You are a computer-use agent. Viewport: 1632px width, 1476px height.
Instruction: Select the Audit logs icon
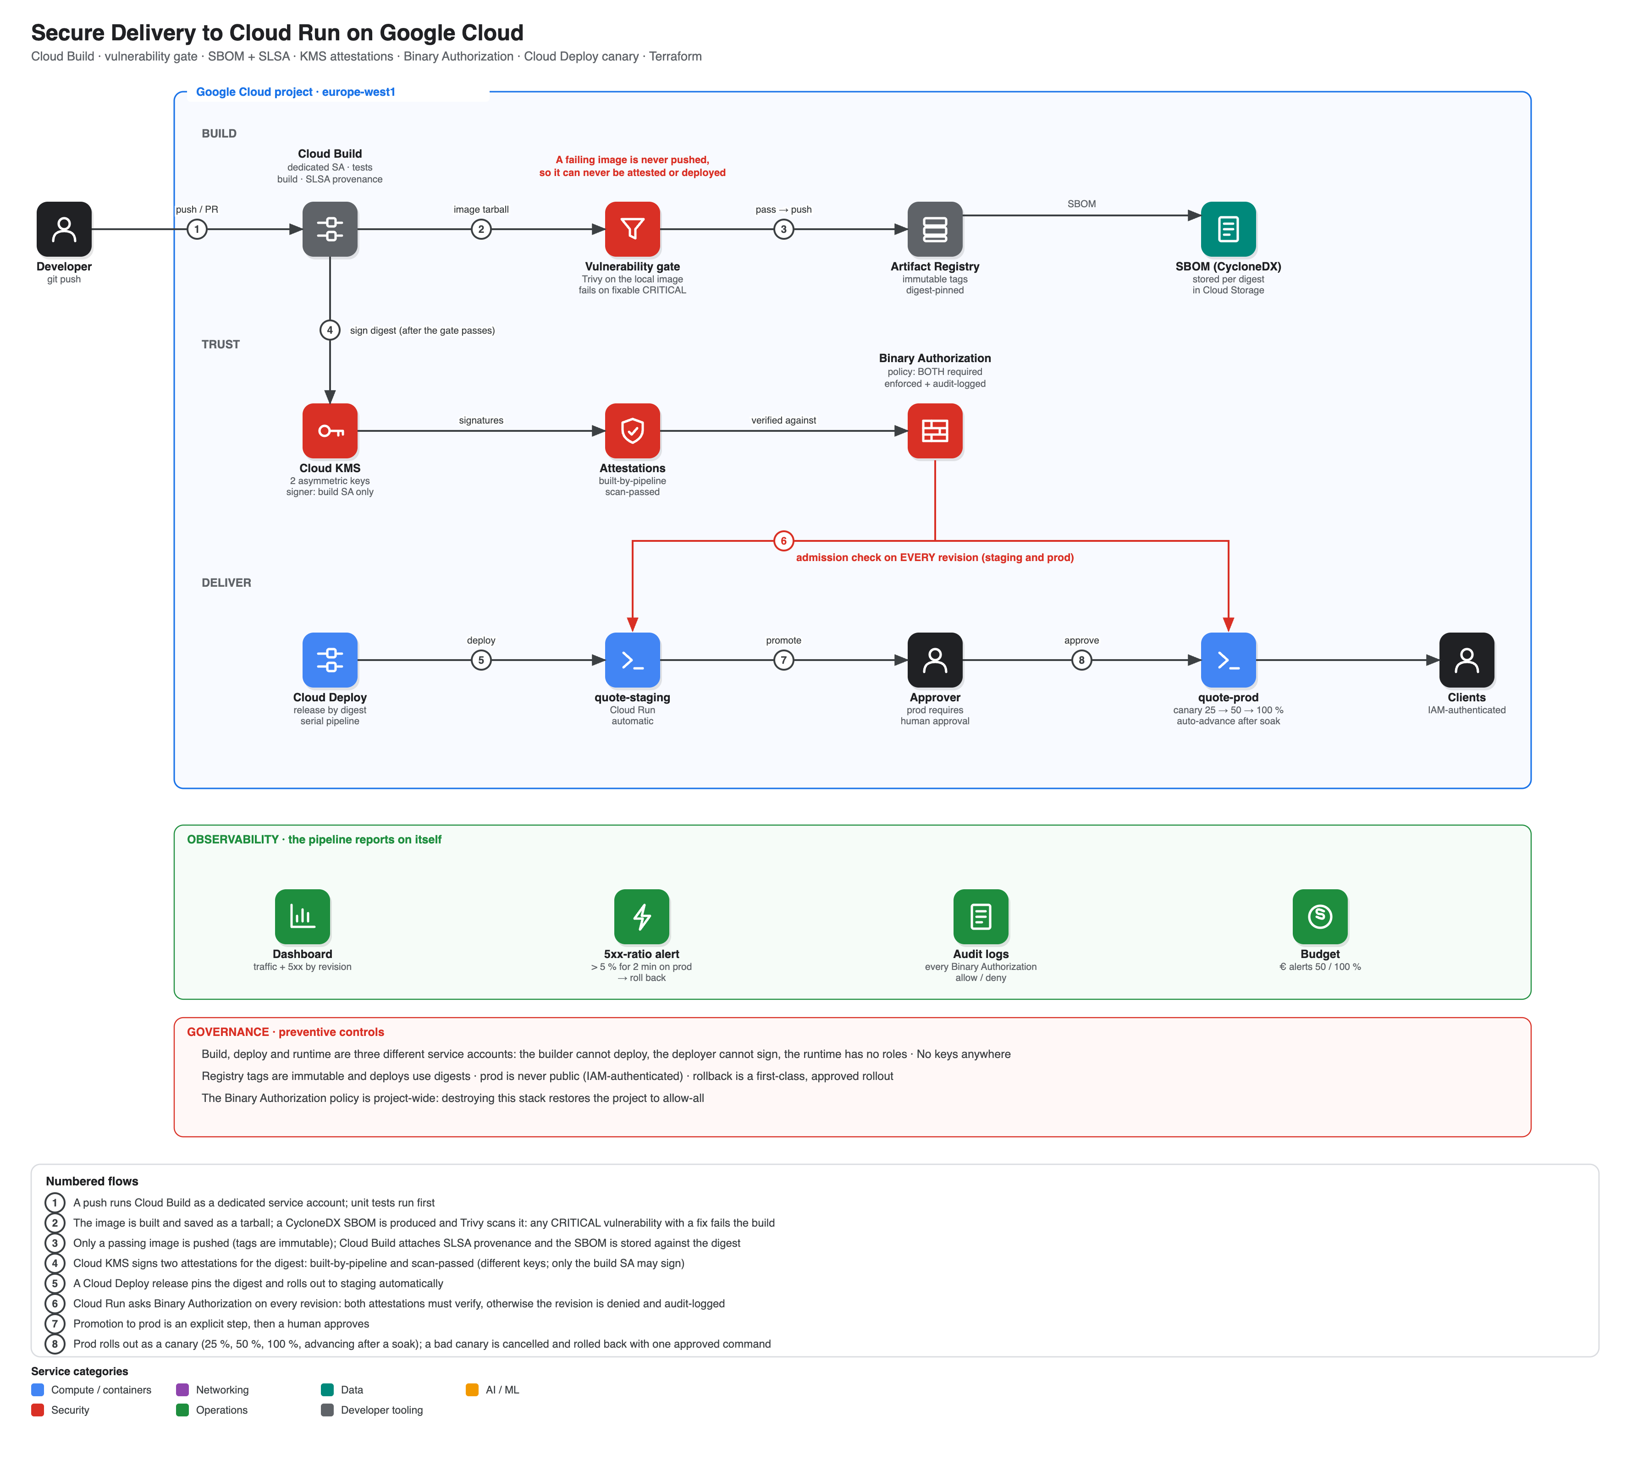click(x=980, y=916)
